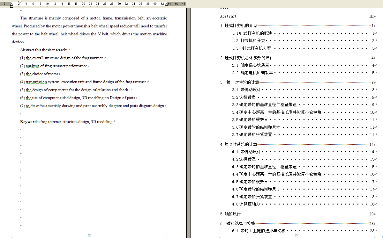The height and width of the screenshot is (238, 383).
Task: Open TOC entry '2.2 确定电机所需功率'
Action: [x=304, y=73]
